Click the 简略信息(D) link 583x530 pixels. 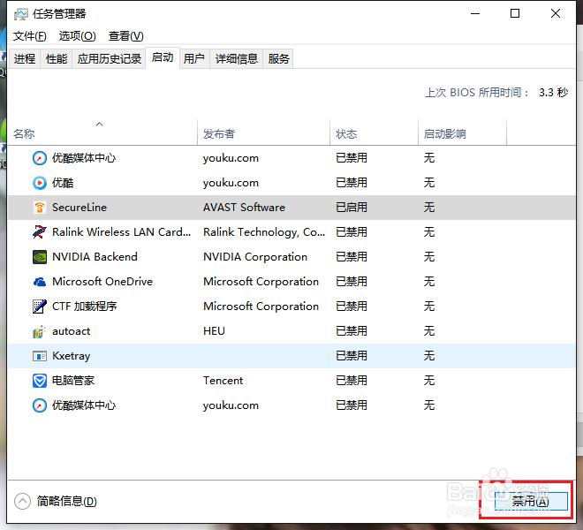pyautogui.click(x=67, y=502)
